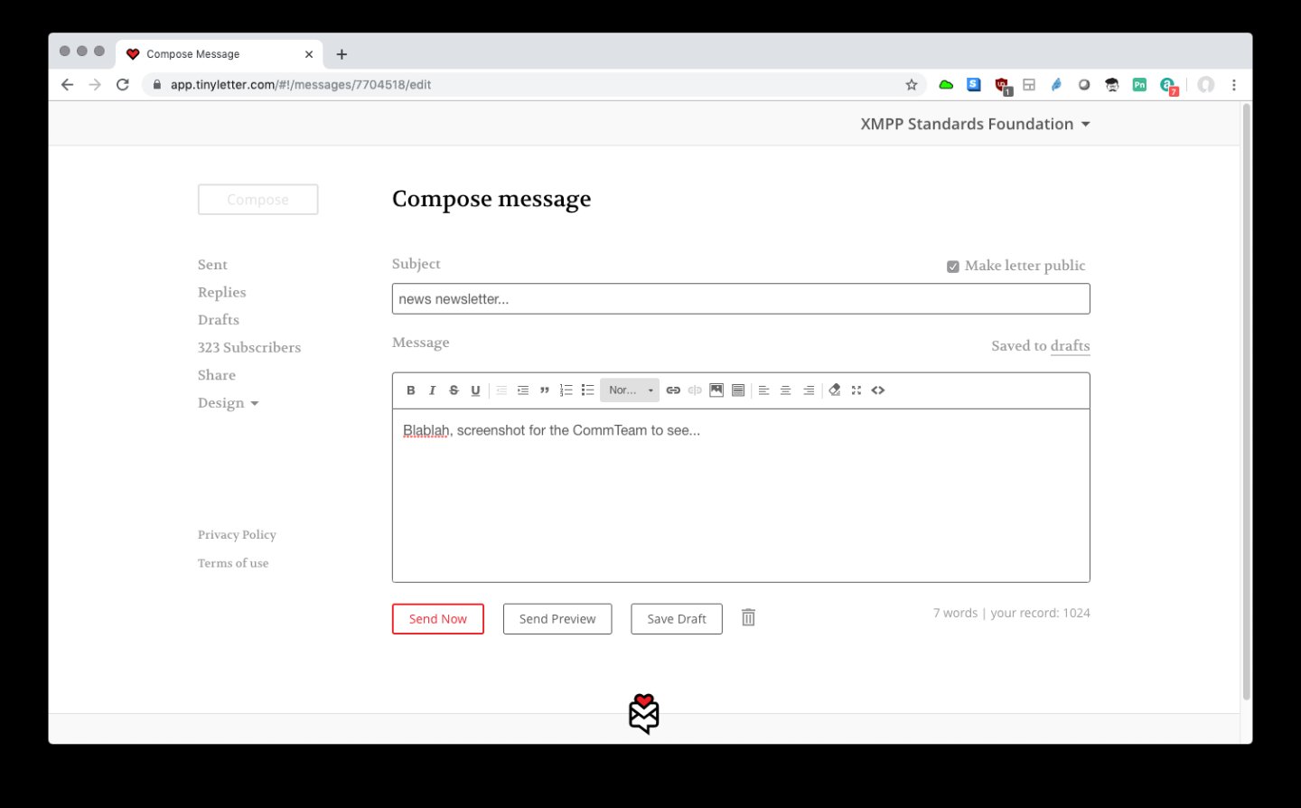The height and width of the screenshot is (808, 1301).
Task: Open Drafts in sidebar
Action: tap(219, 320)
